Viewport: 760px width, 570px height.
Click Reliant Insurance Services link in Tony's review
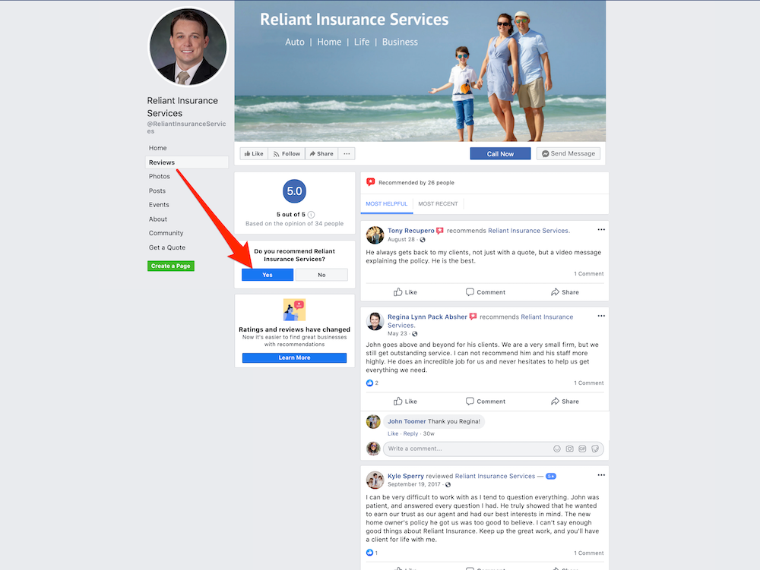pos(529,231)
